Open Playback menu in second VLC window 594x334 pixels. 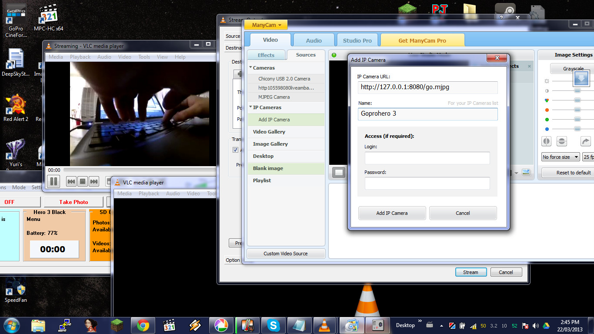pos(149,194)
